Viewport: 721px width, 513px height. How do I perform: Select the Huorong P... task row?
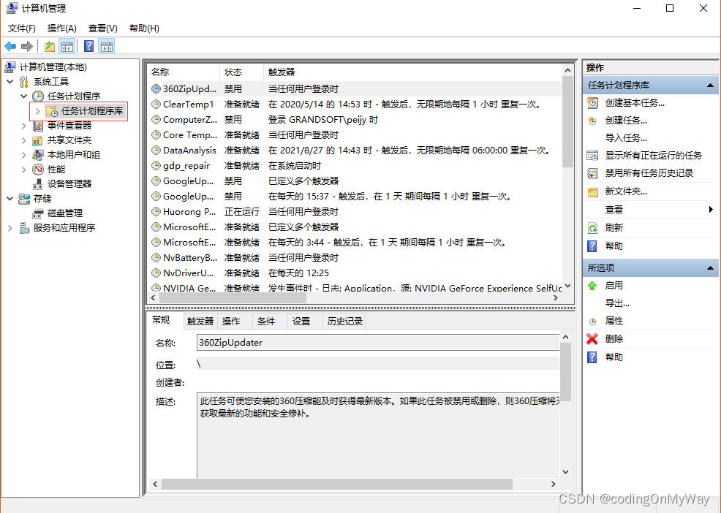tap(354, 212)
